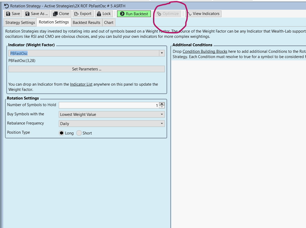
Task: Open the Condition Building Blocks link
Action: point(205,51)
